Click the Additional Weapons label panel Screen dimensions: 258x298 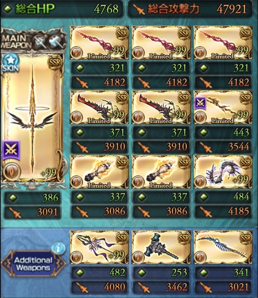[x=33, y=264]
